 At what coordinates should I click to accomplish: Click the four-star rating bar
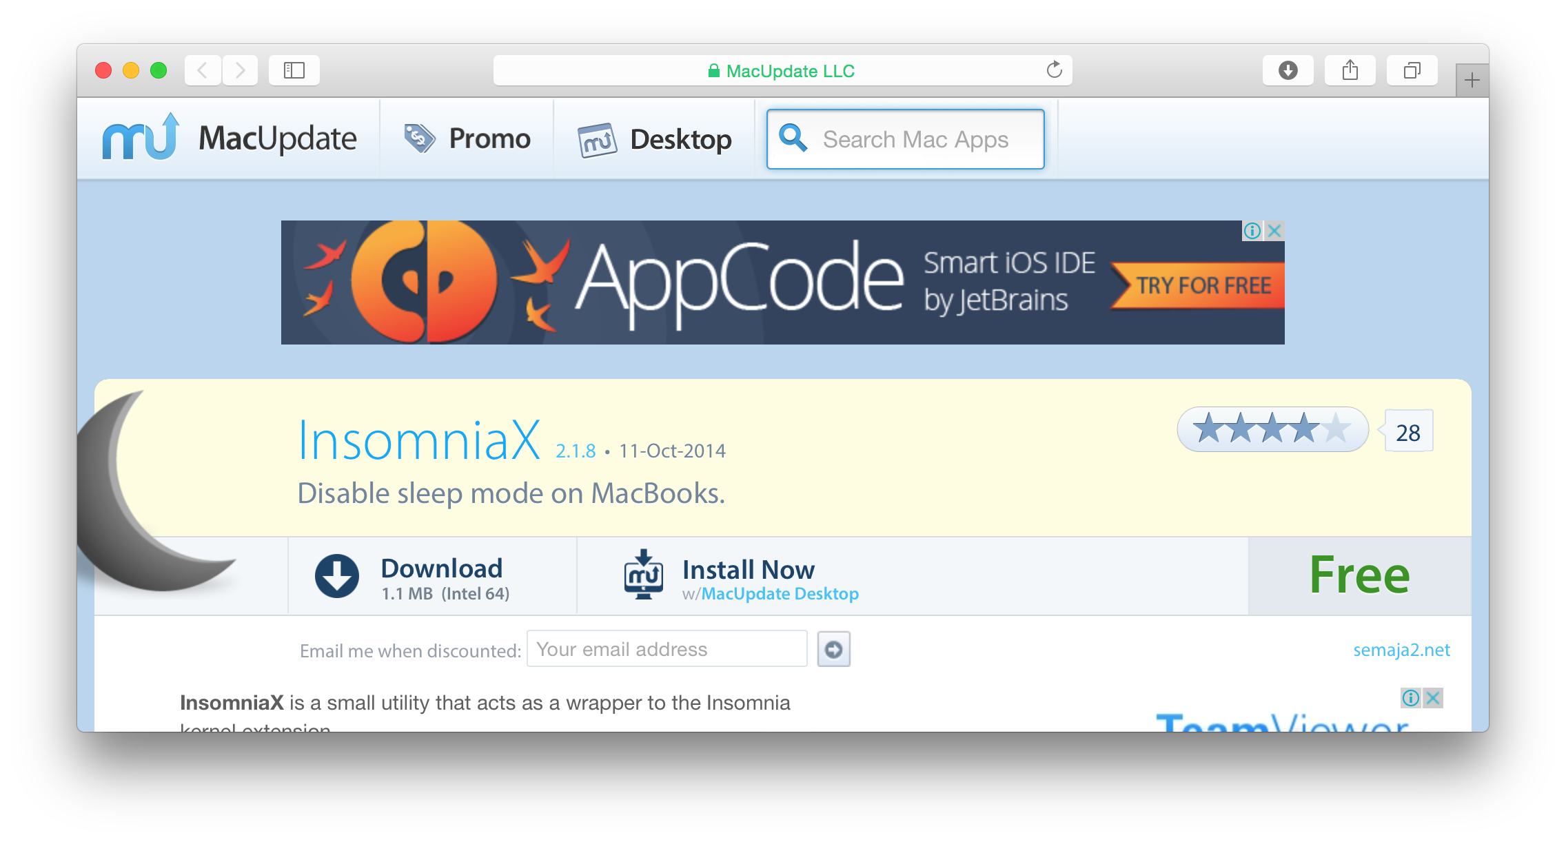click(x=1272, y=429)
